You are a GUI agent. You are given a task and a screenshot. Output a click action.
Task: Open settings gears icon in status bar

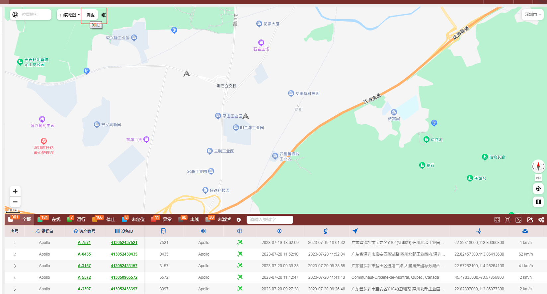tap(541, 220)
